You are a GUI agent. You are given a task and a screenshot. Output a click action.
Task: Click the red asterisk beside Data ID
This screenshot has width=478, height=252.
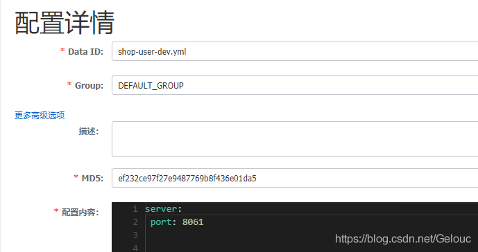[62, 51]
